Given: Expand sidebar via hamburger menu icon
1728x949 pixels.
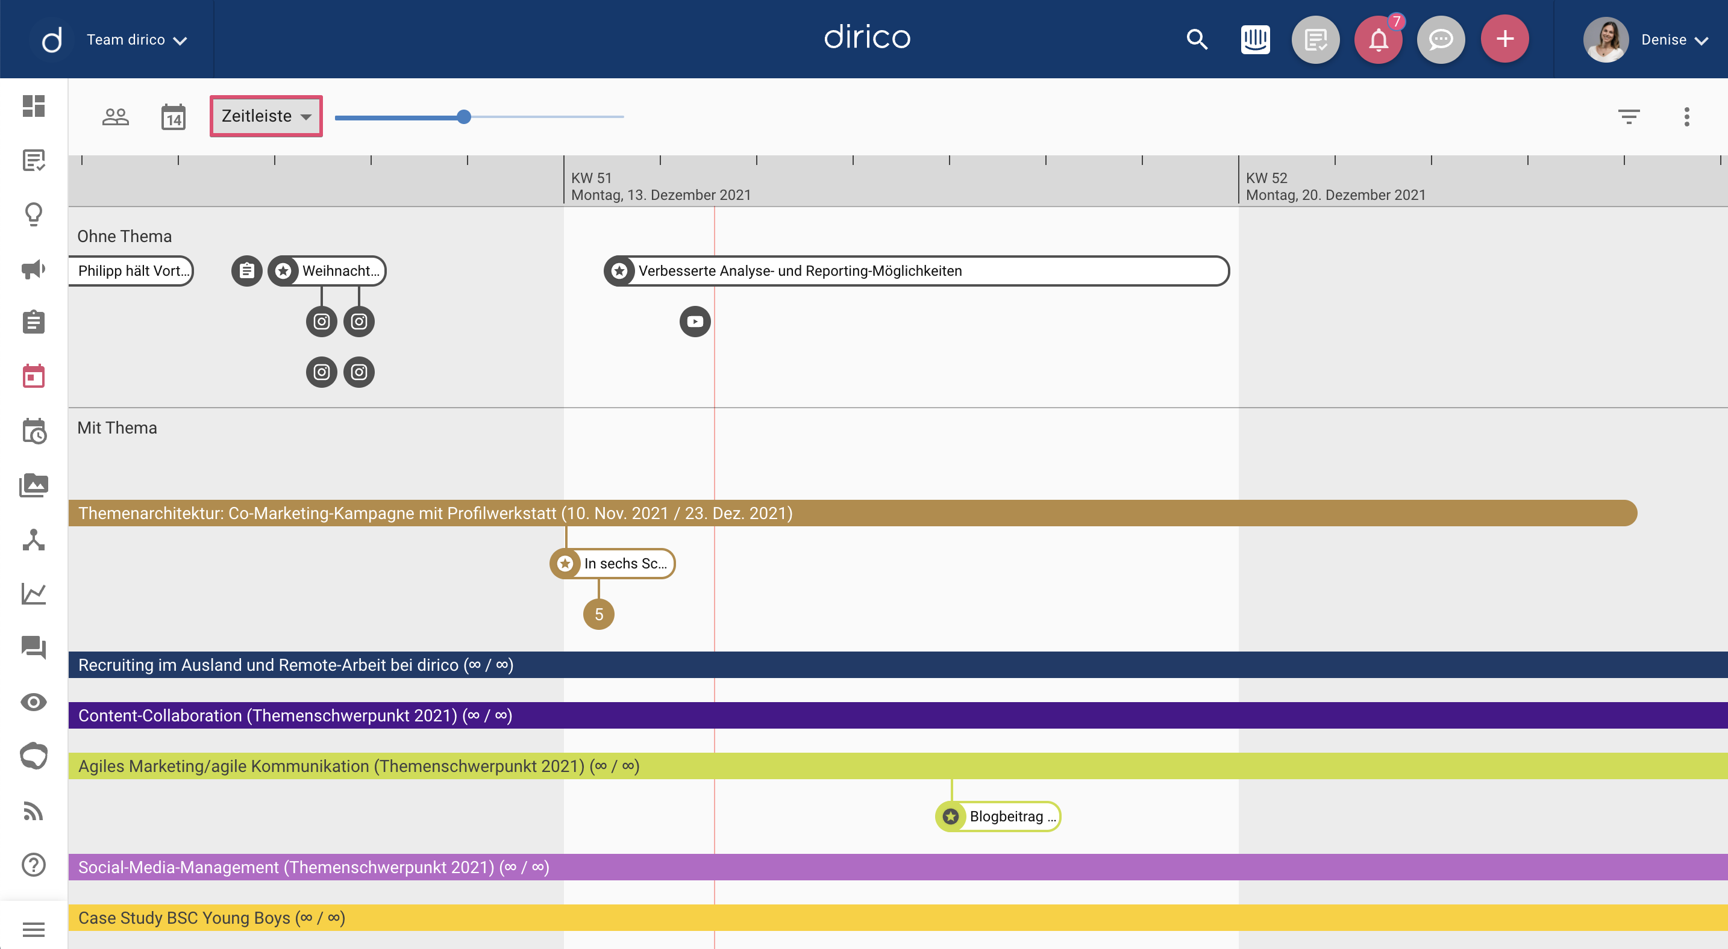Looking at the screenshot, I should point(34,930).
